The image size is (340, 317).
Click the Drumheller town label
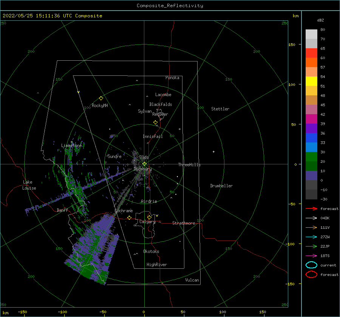pos(221,186)
